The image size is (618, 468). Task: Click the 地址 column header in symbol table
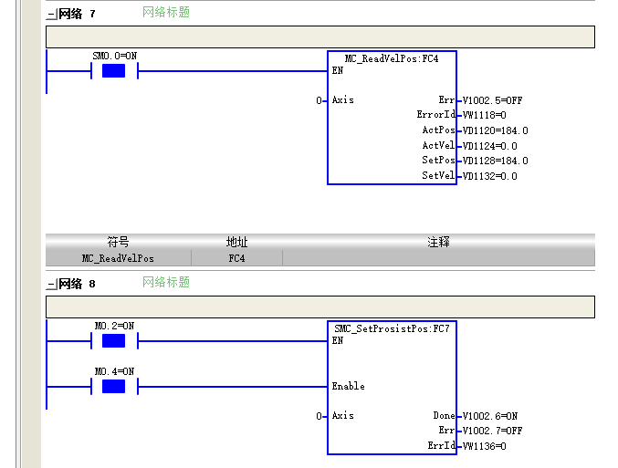pyautogui.click(x=236, y=242)
